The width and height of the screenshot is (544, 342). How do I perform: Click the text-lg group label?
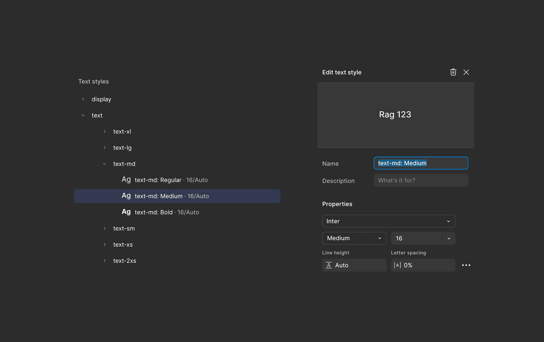tap(122, 148)
